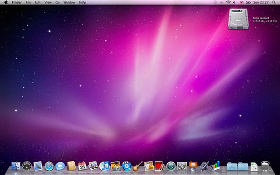The image size is (280, 175).
Task: Open the Window menu
Action: point(69,2)
